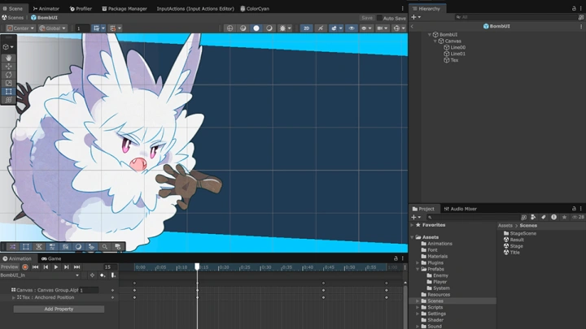Toggle scene lighting button
The image size is (586, 329).
321,28
